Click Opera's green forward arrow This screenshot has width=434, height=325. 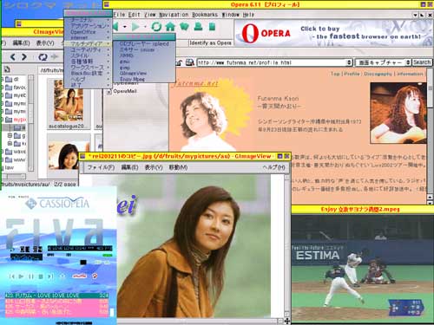135,27
